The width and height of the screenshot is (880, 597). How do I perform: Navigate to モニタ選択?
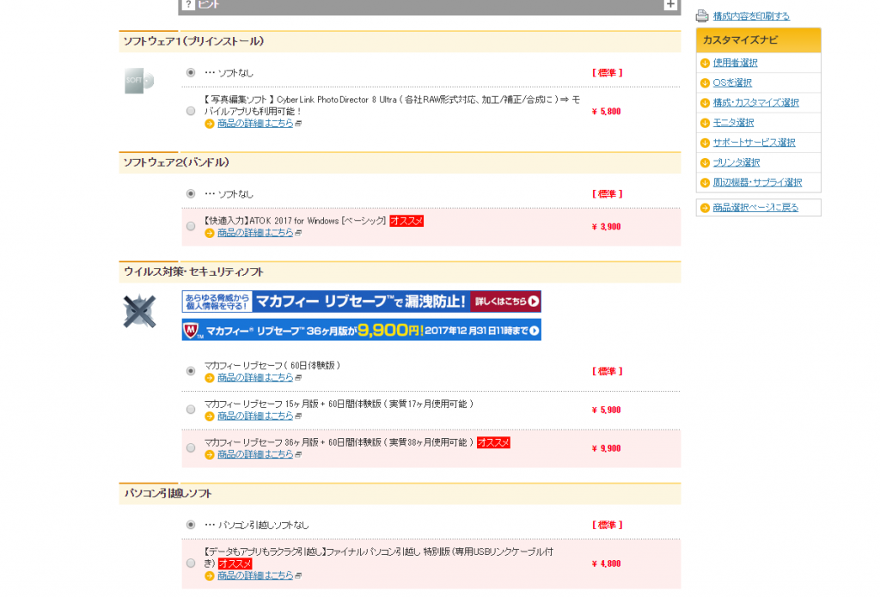coord(734,123)
